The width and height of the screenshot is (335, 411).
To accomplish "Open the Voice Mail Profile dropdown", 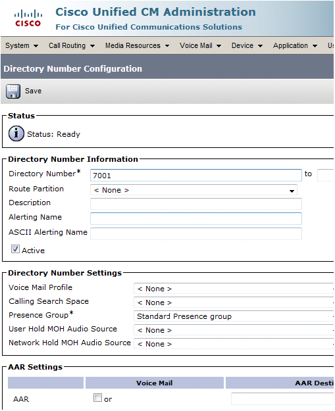I will [234, 289].
